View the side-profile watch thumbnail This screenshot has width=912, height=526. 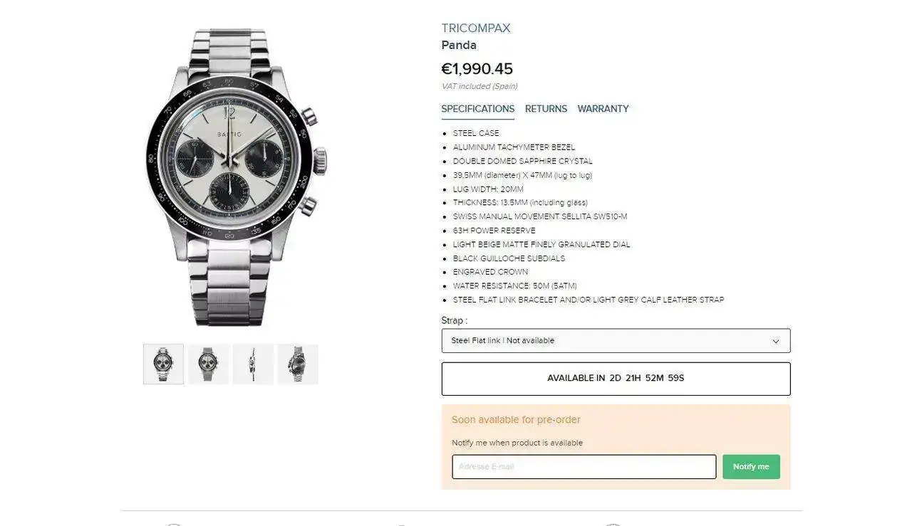(253, 364)
